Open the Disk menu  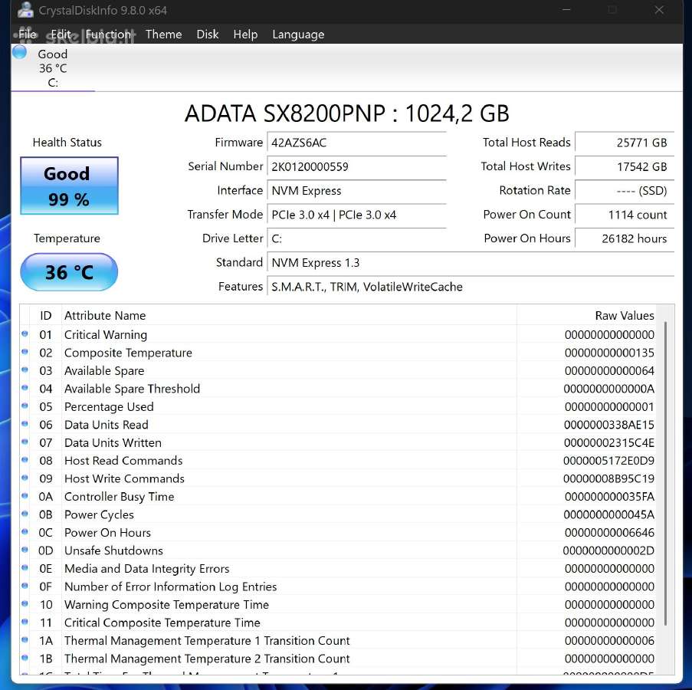(x=208, y=34)
